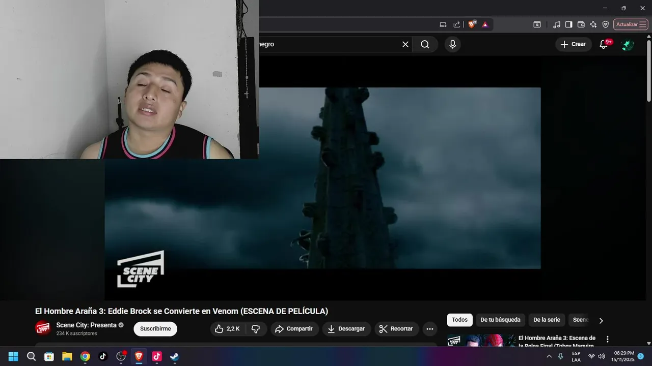Click the suggested video thumbnail in sidebar
Screen dimensions: 652x366
pyautogui.click(x=481, y=340)
